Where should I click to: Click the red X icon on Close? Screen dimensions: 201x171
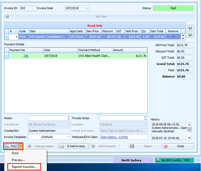tap(166, 146)
